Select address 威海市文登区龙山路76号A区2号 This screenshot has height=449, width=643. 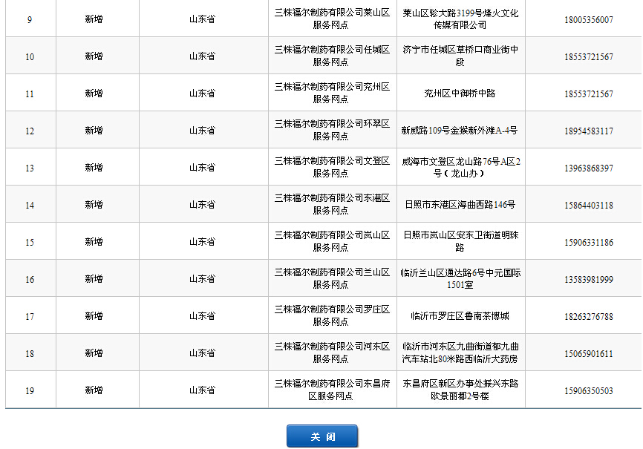(x=461, y=167)
